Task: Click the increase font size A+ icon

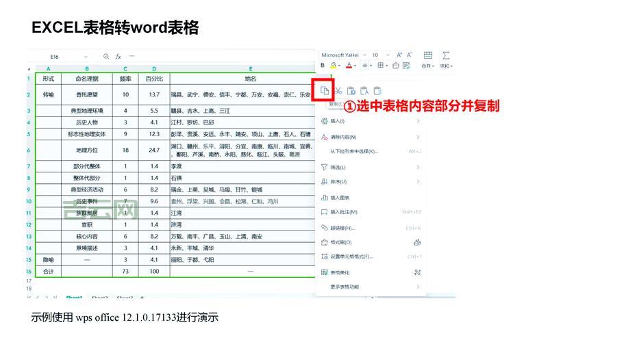Action: point(399,55)
